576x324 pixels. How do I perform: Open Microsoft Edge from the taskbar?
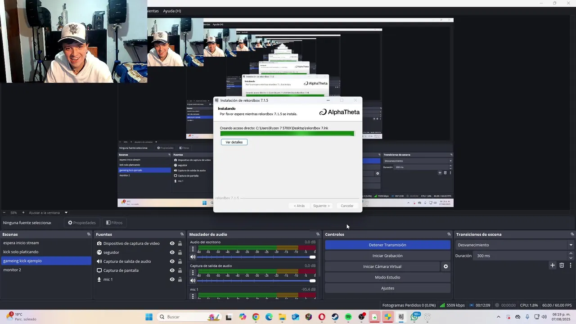(269, 317)
